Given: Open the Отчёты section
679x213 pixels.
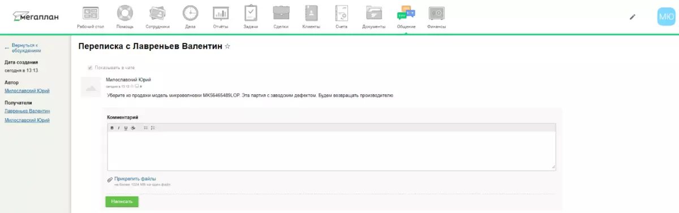Looking at the screenshot, I should click(221, 16).
